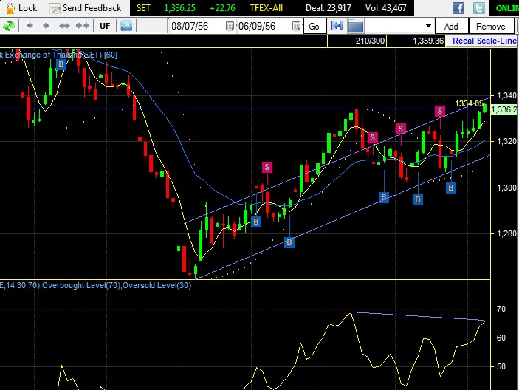This screenshot has width=519, height=390.
Task: Click the Recal Scale-Line link
Action: (484, 41)
